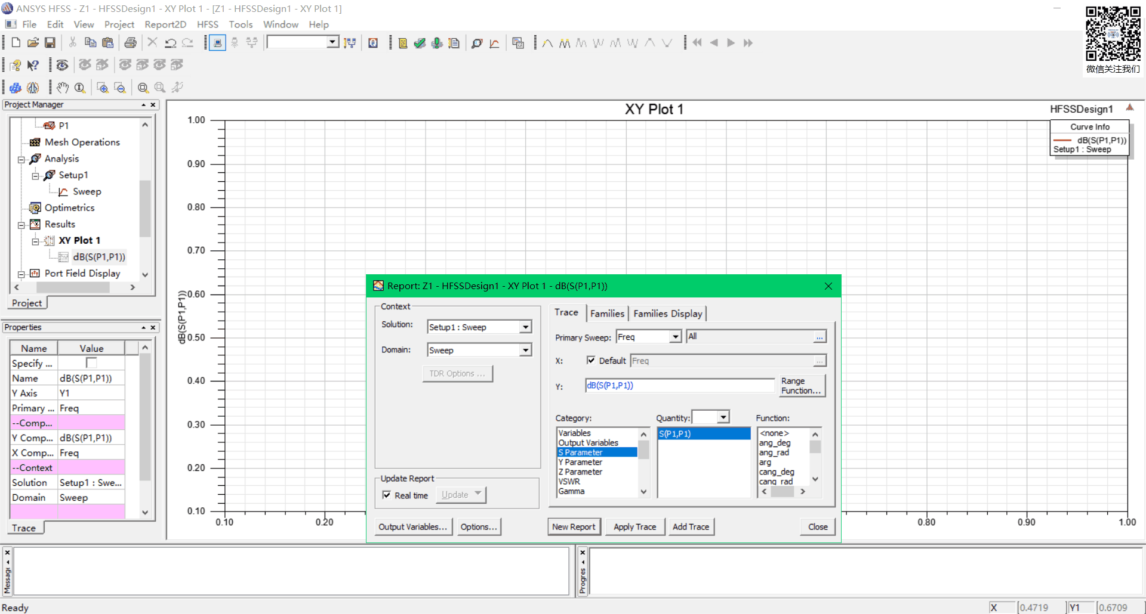This screenshot has height=614, width=1146.
Task: Uncheck the Real time checkbox
Action: (387, 495)
